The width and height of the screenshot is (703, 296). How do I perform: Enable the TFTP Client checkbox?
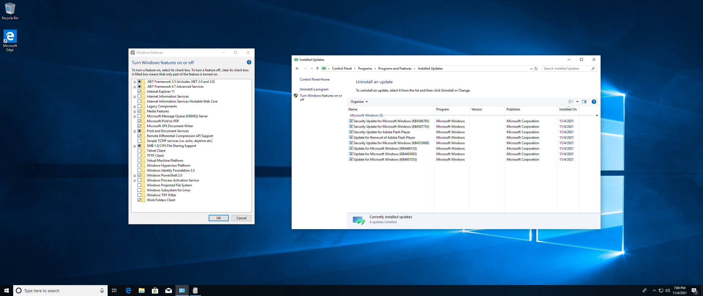pos(140,156)
